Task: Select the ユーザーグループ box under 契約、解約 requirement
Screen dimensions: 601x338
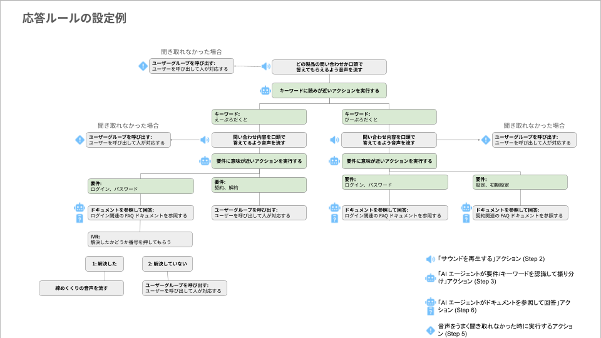Action: [x=259, y=213]
